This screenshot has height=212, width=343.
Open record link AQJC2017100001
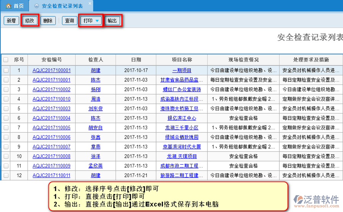52,70
